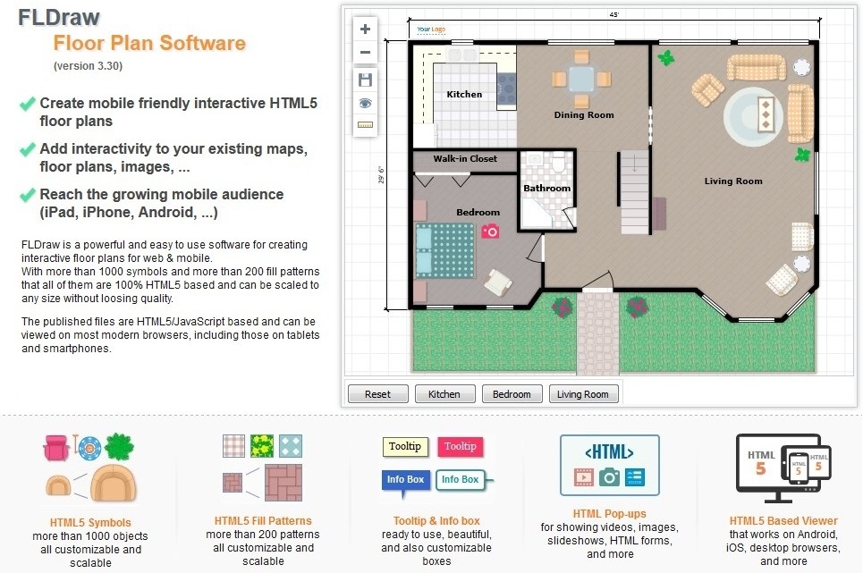Click the HTML5 Based Viewer heading
Image resolution: width=863 pixels, height=573 pixels.
(783, 521)
